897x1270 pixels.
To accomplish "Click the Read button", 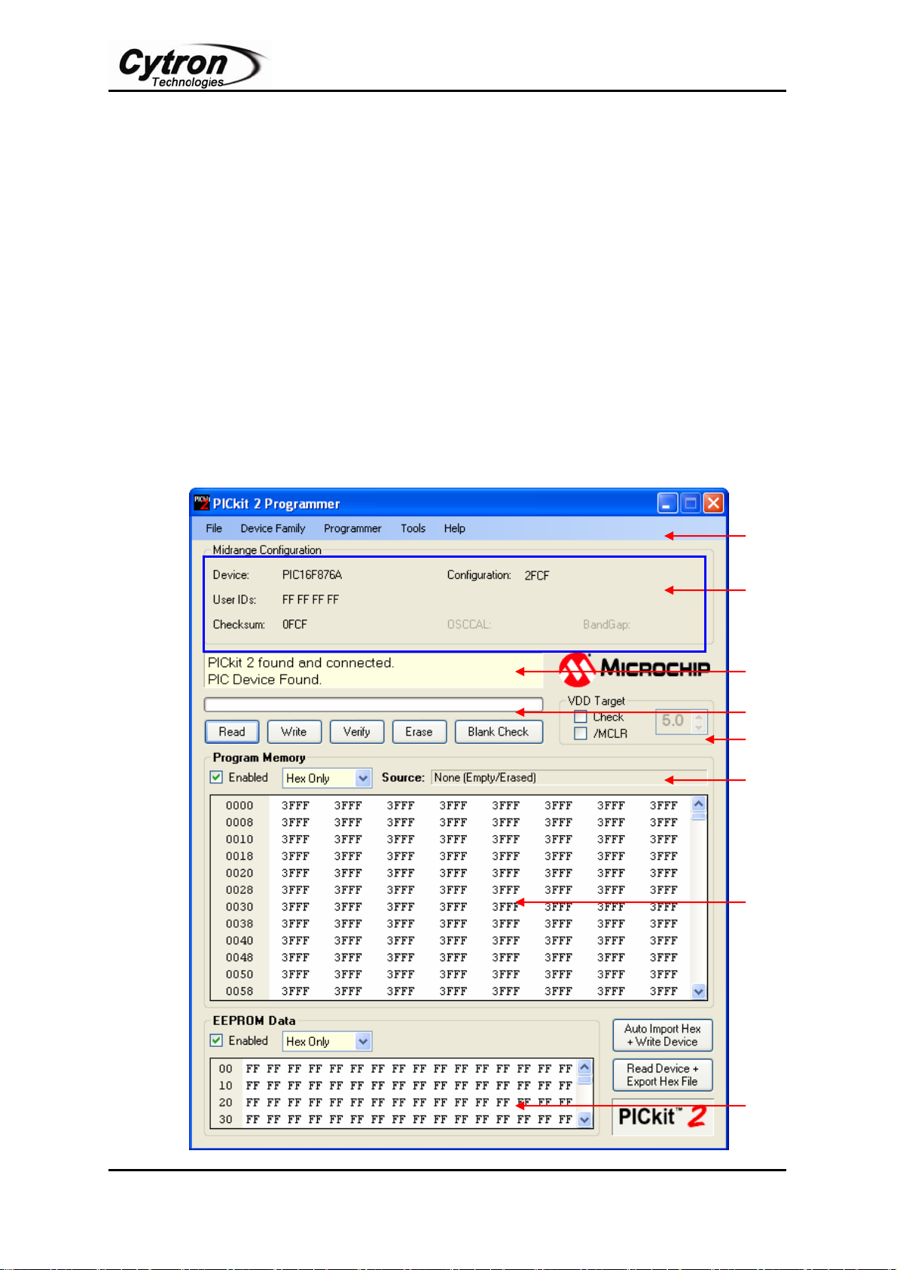I will (232, 732).
